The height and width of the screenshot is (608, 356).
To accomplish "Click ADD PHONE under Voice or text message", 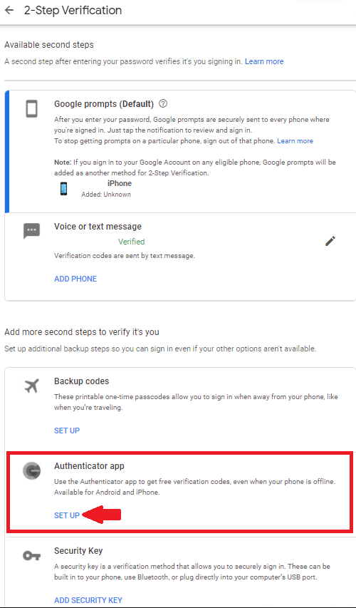I will click(75, 279).
